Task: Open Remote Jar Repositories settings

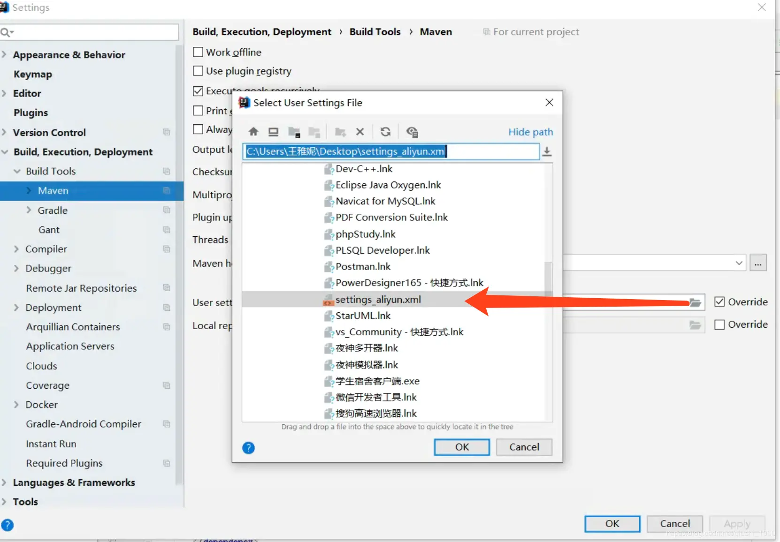Action: (x=81, y=288)
